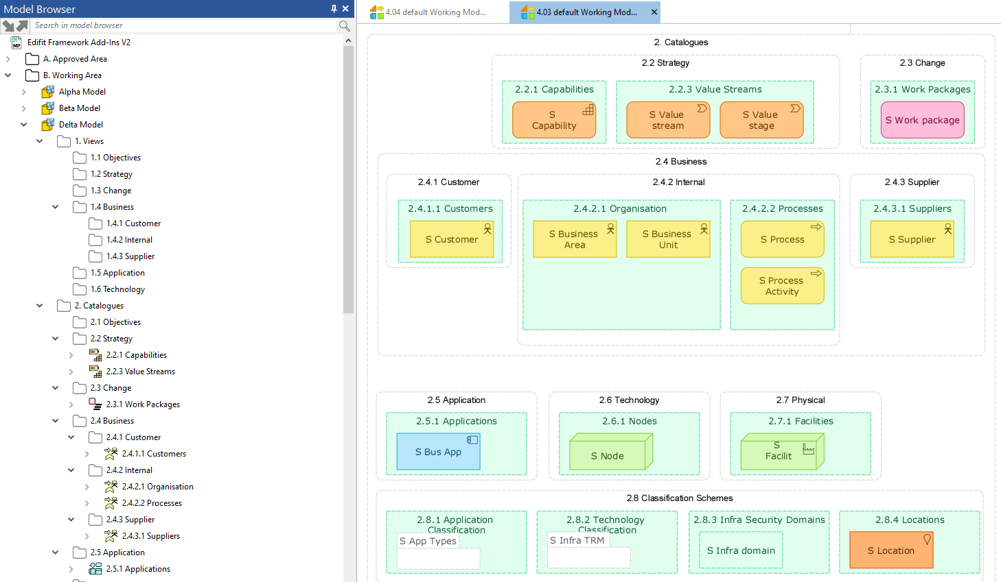Collapse the 1.4 Business folder in tree
1001x582 pixels.
point(56,207)
